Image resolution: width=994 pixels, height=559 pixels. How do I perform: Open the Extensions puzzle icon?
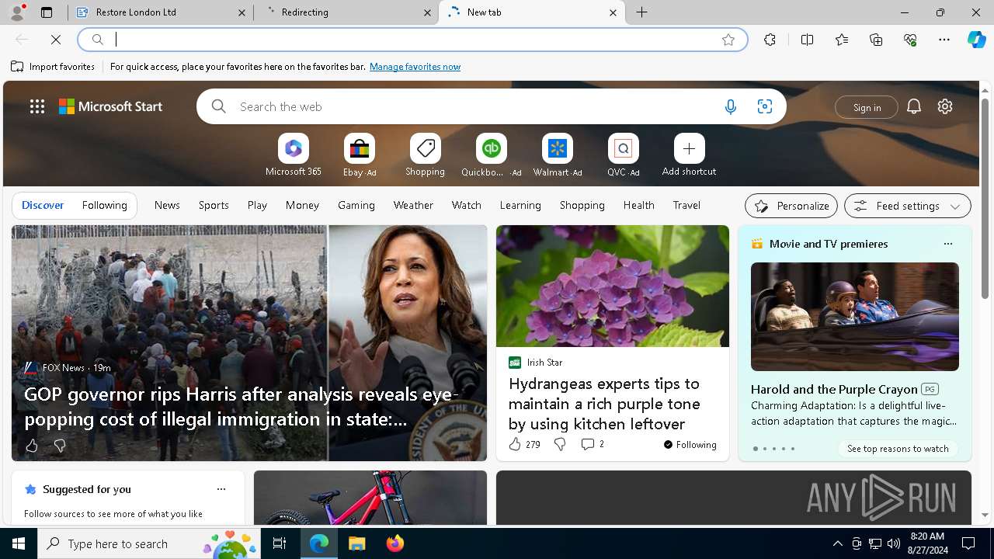(x=770, y=40)
